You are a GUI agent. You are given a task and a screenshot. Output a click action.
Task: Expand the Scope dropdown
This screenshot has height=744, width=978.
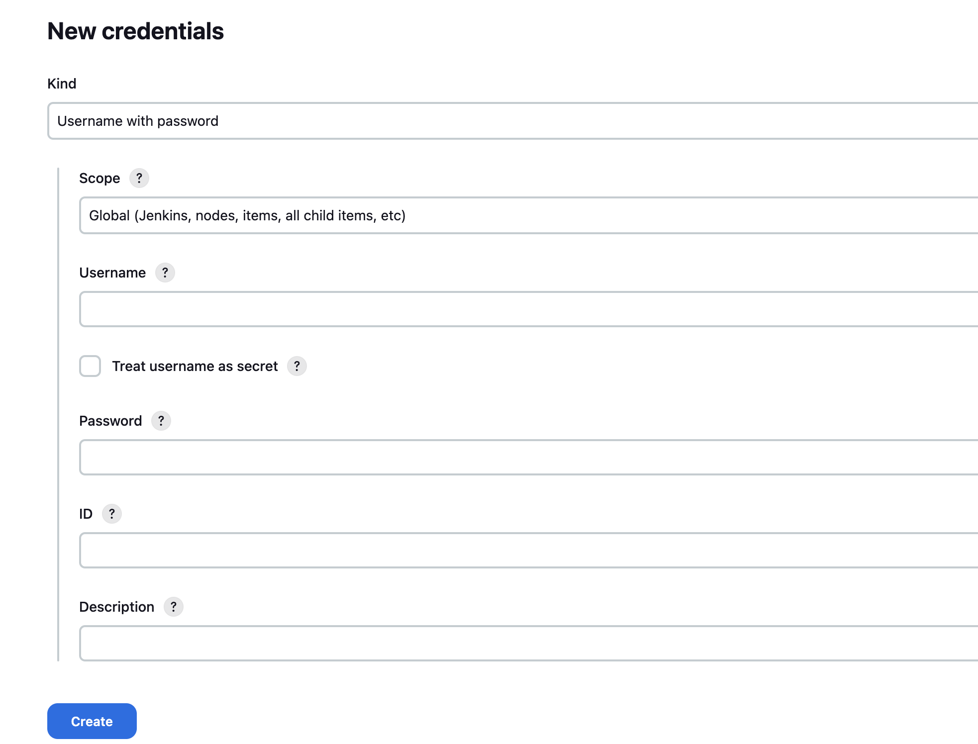pyautogui.click(x=529, y=215)
